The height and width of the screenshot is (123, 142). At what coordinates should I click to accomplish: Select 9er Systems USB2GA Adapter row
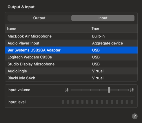(x=71, y=50)
